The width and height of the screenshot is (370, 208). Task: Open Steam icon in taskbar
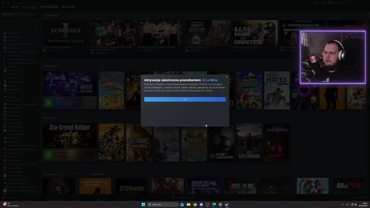227,205
